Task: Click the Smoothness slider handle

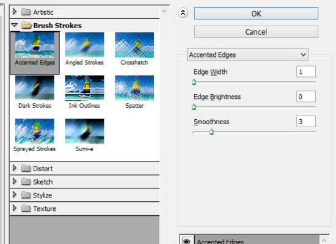Action: tap(211, 132)
